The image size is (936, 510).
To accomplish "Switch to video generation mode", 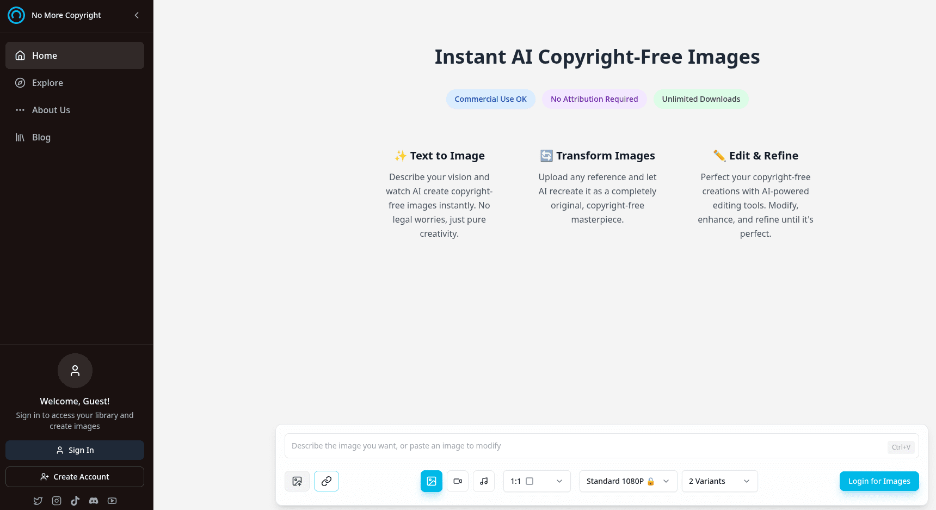I will pyautogui.click(x=458, y=481).
